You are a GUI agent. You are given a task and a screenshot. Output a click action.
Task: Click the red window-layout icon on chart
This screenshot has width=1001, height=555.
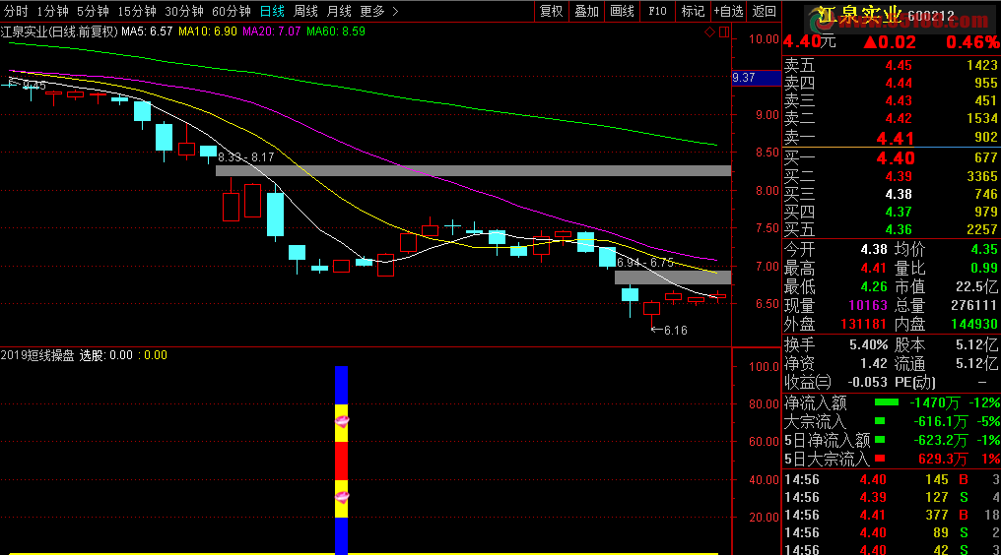724,31
